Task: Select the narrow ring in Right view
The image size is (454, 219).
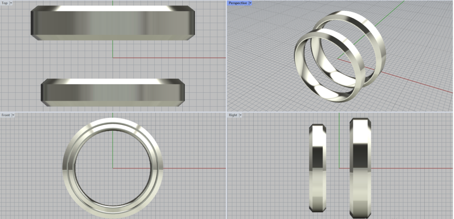Action: click(x=317, y=168)
